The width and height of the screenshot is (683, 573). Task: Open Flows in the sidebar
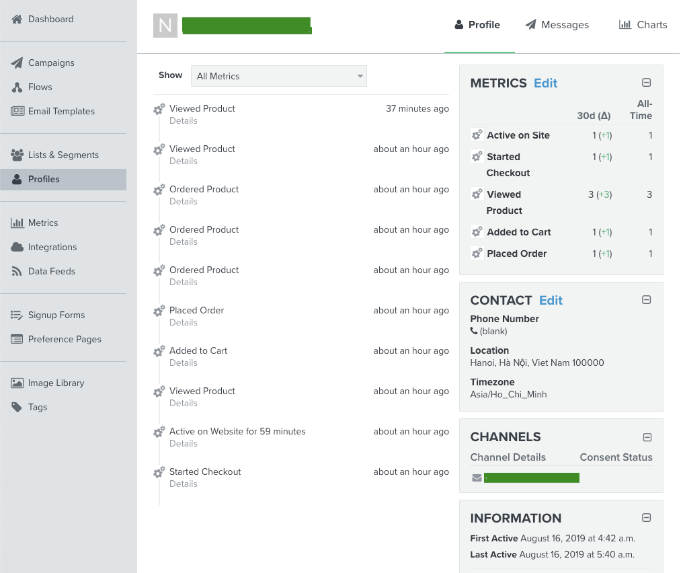click(40, 87)
